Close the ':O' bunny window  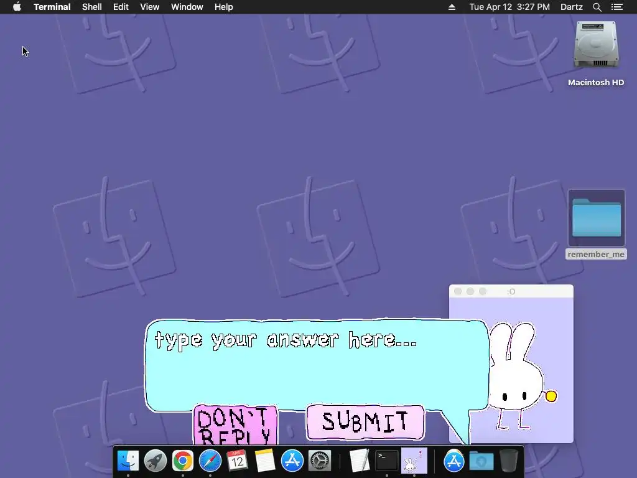tap(458, 291)
